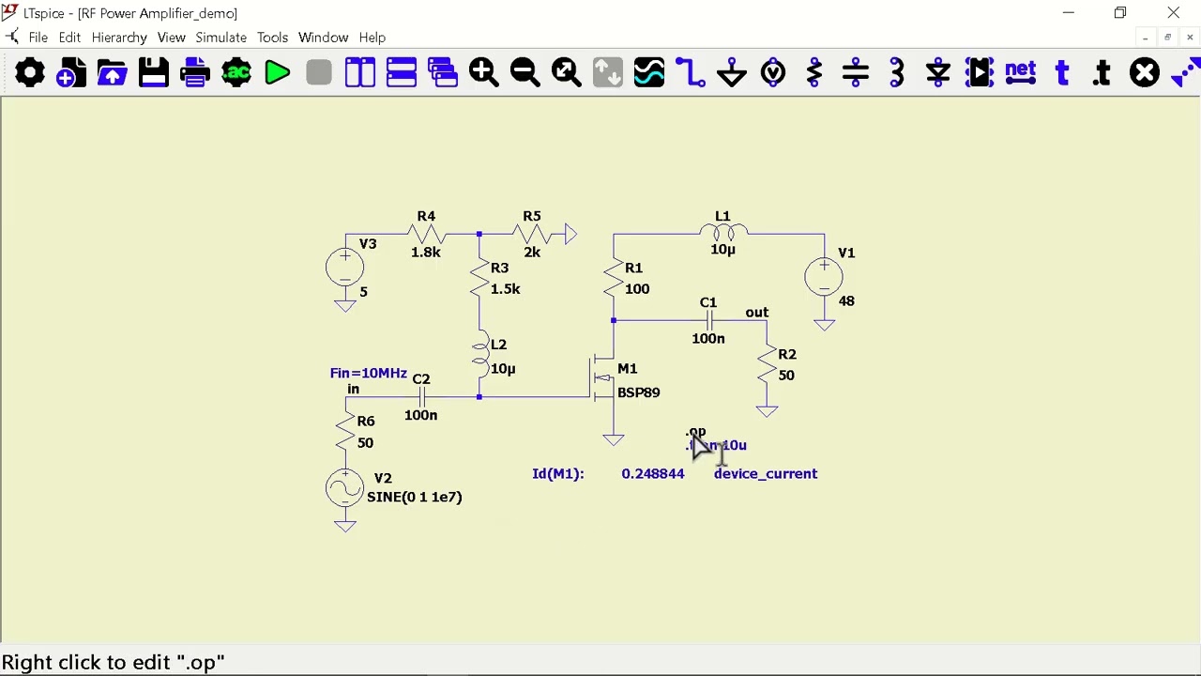The image size is (1201, 676).
Task: Click the 0.248844 current value
Action: pos(653,473)
